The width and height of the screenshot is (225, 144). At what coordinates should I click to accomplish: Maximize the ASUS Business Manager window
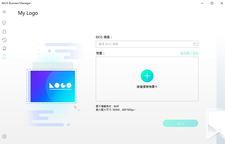pyautogui.click(x=212, y=3)
